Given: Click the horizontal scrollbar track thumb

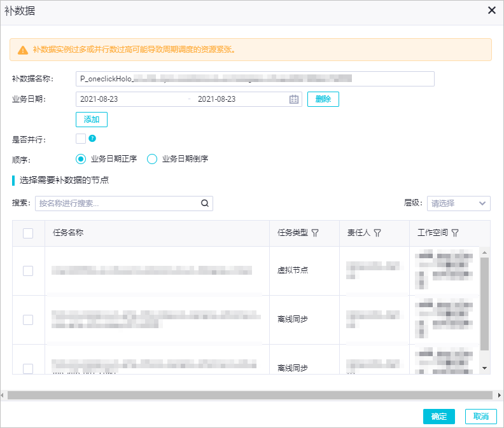Looking at the screenshot, I should 250,395.
